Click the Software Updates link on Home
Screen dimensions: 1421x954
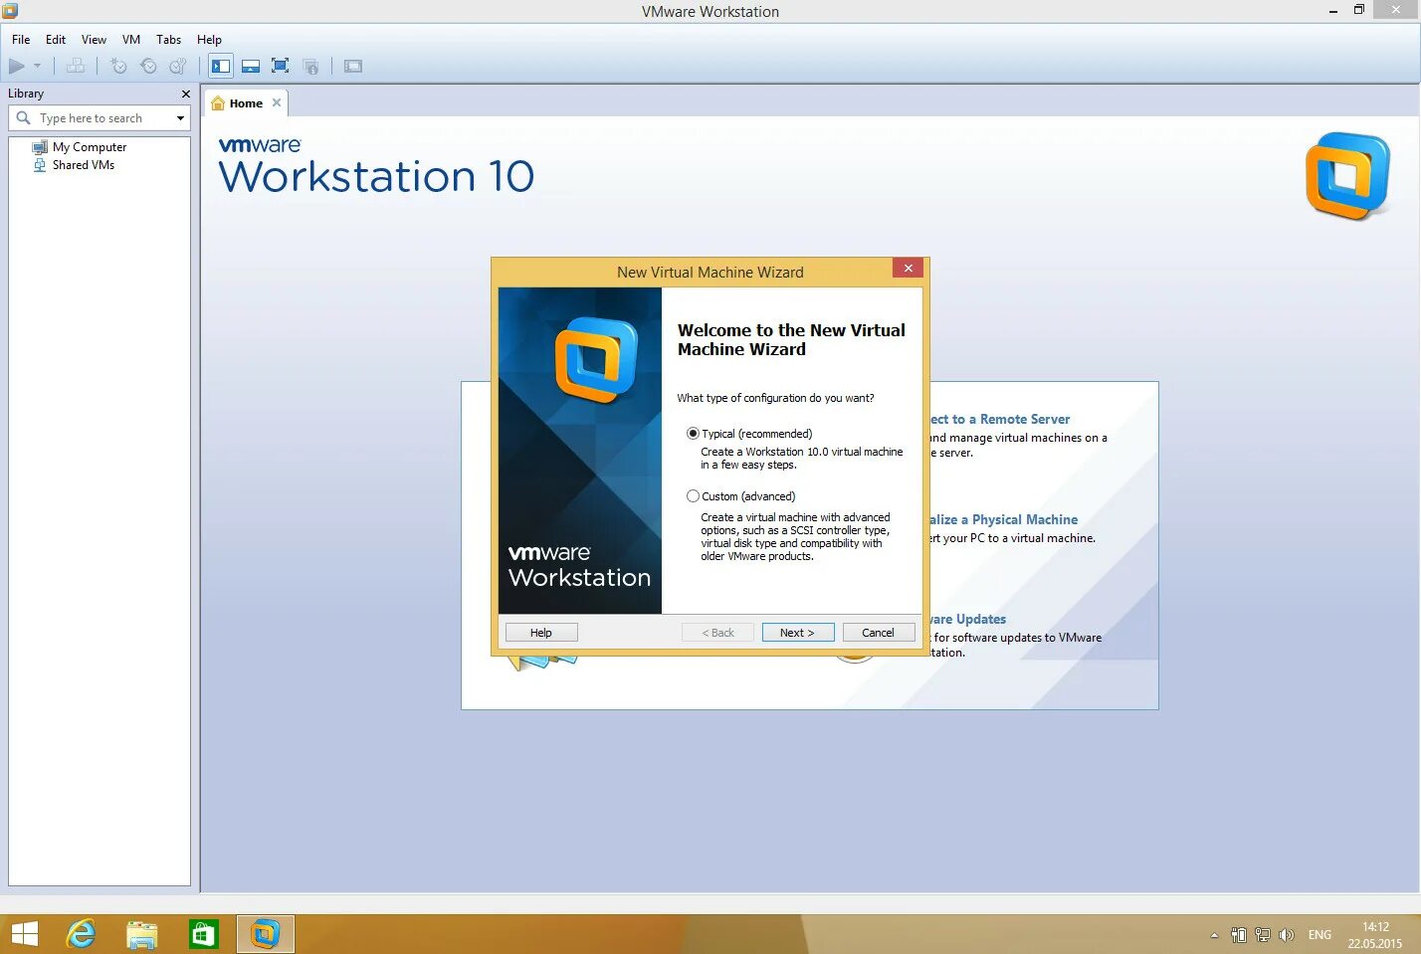(x=967, y=620)
